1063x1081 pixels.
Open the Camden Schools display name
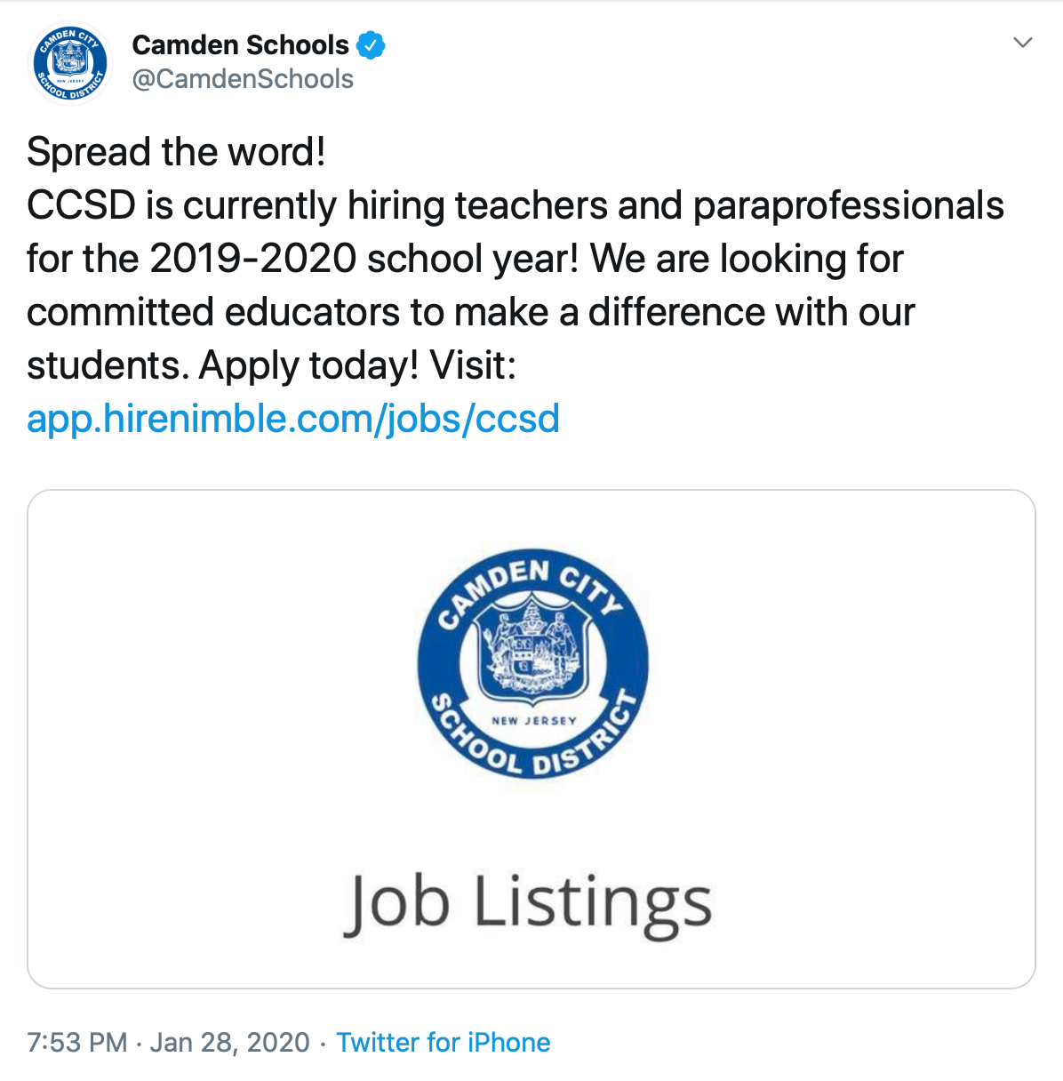240,44
